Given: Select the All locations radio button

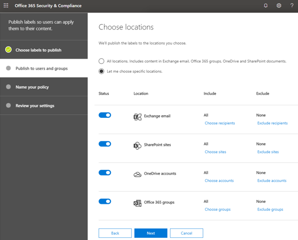Looking at the screenshot, I should click(101, 61).
